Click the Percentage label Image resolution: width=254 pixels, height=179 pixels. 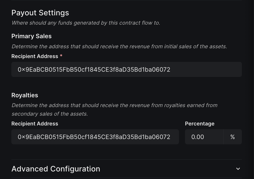(200, 124)
